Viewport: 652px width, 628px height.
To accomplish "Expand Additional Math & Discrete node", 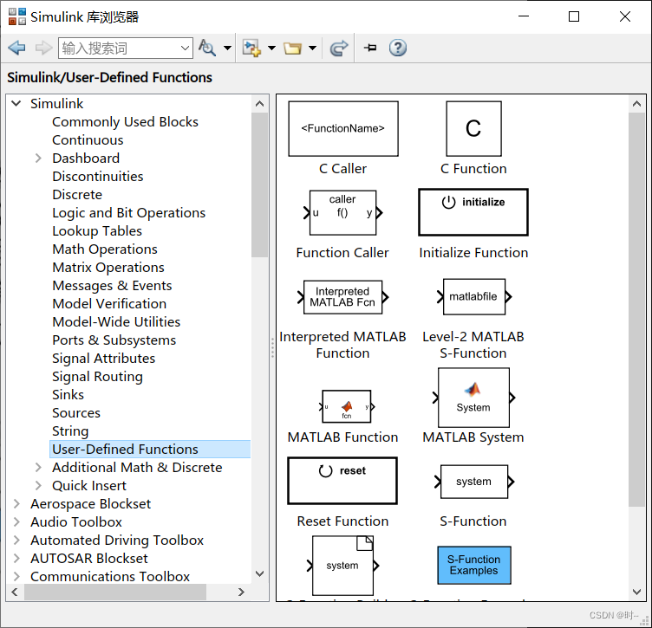I will (38, 467).
